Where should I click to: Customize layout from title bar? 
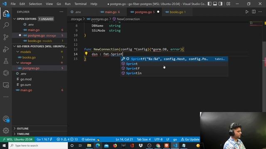coord(228,4)
